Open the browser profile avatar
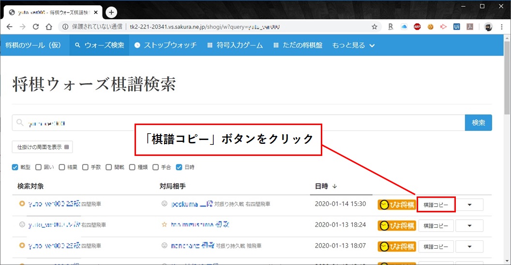The image size is (511, 265). (488, 27)
